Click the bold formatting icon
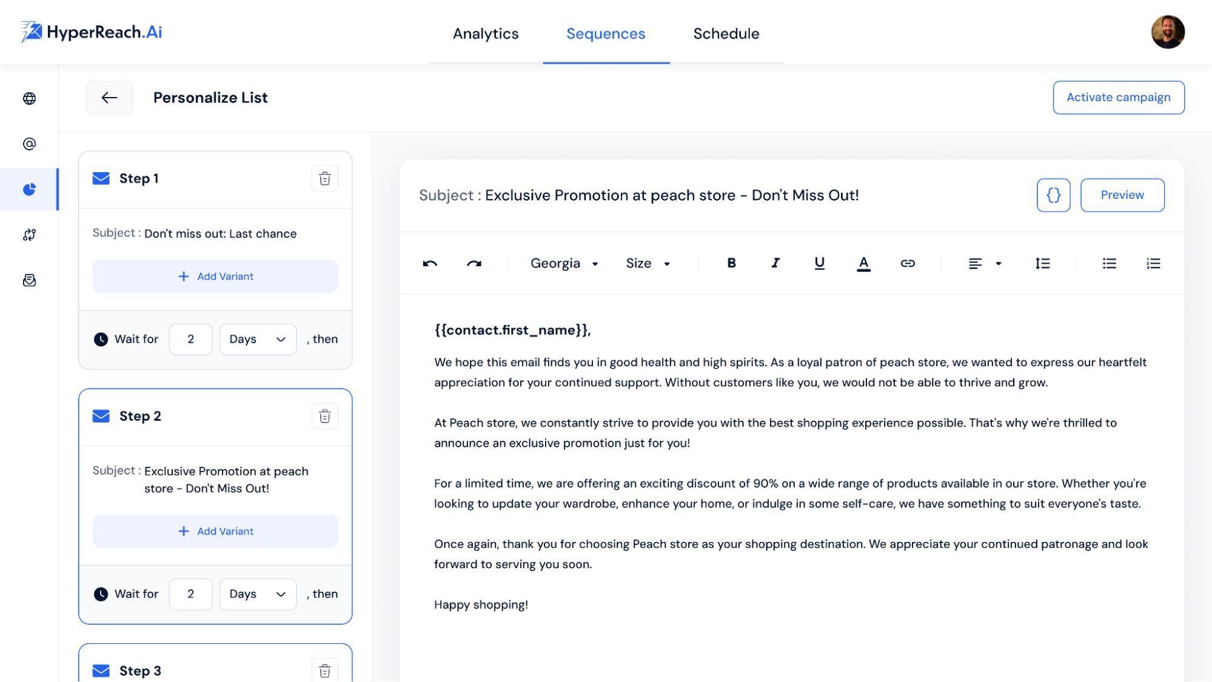 [x=731, y=262]
